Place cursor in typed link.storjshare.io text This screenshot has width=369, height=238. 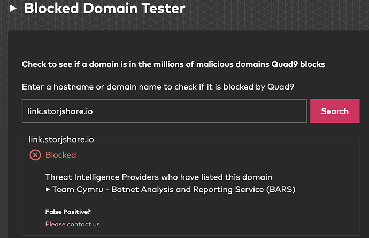click(x=60, y=111)
